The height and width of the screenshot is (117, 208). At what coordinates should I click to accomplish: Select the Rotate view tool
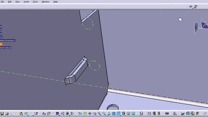95,113
